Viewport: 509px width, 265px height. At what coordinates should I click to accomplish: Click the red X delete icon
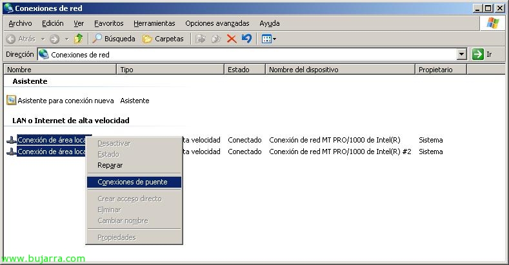232,39
